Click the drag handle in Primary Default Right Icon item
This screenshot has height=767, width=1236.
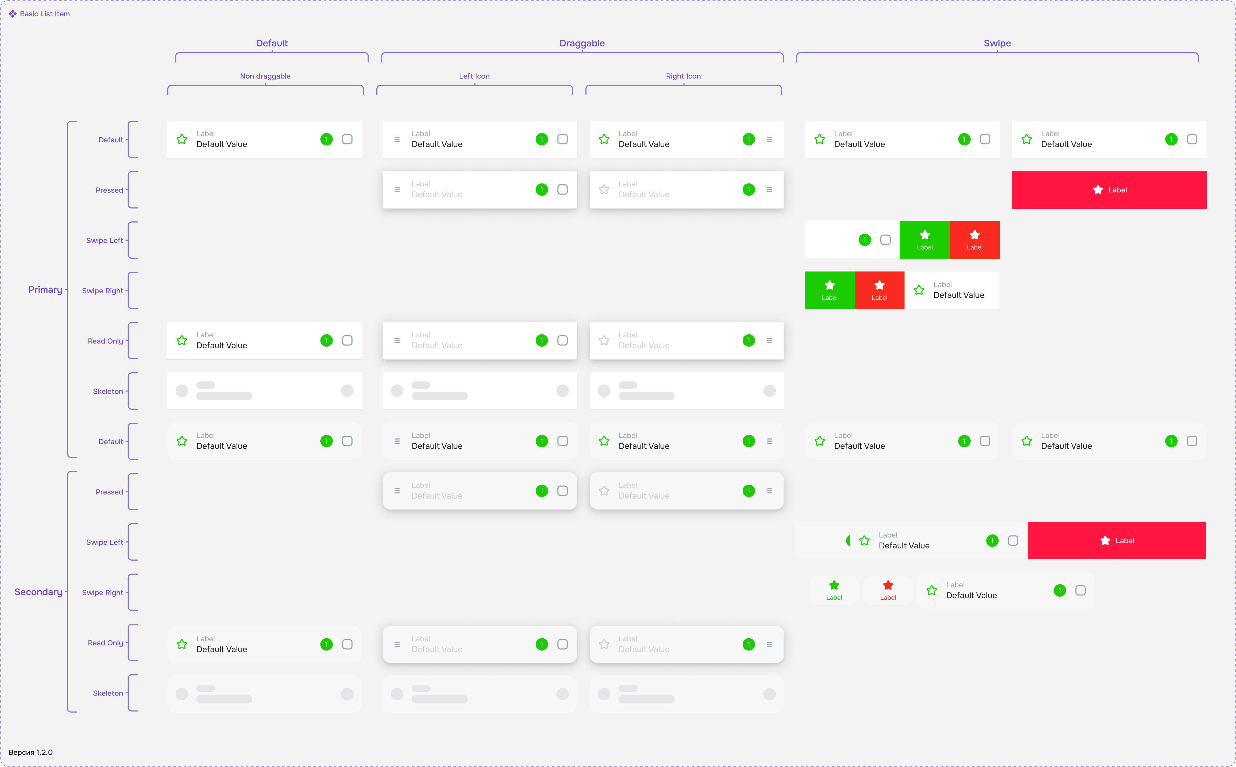pos(770,139)
